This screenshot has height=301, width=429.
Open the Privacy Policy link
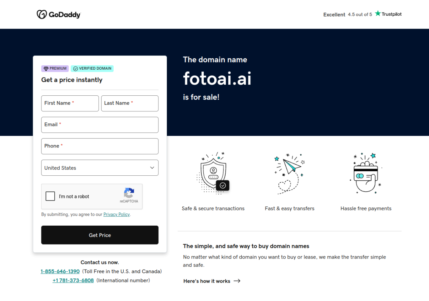click(117, 215)
